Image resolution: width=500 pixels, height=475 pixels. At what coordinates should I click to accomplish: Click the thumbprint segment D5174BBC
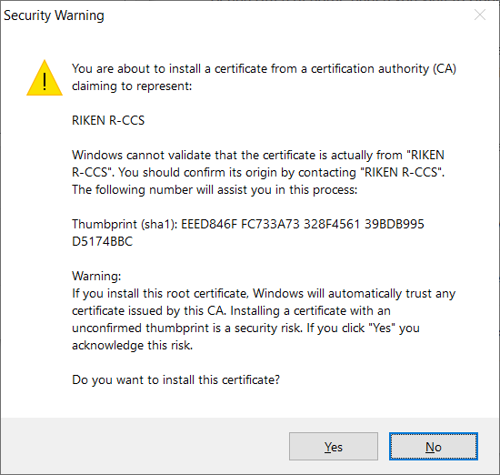(102, 241)
